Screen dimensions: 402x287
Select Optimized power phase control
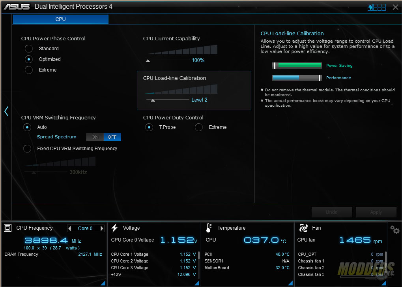pyautogui.click(x=29, y=59)
